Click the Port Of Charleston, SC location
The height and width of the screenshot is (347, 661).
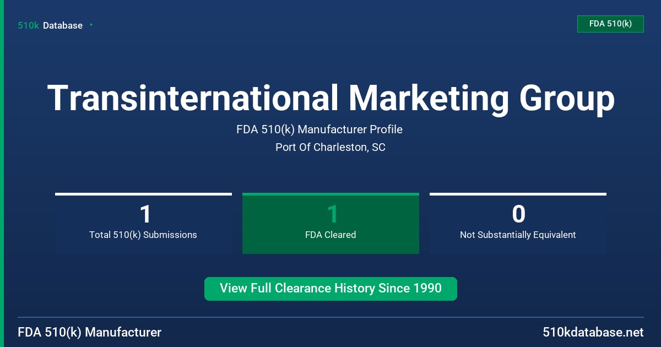tap(330, 147)
